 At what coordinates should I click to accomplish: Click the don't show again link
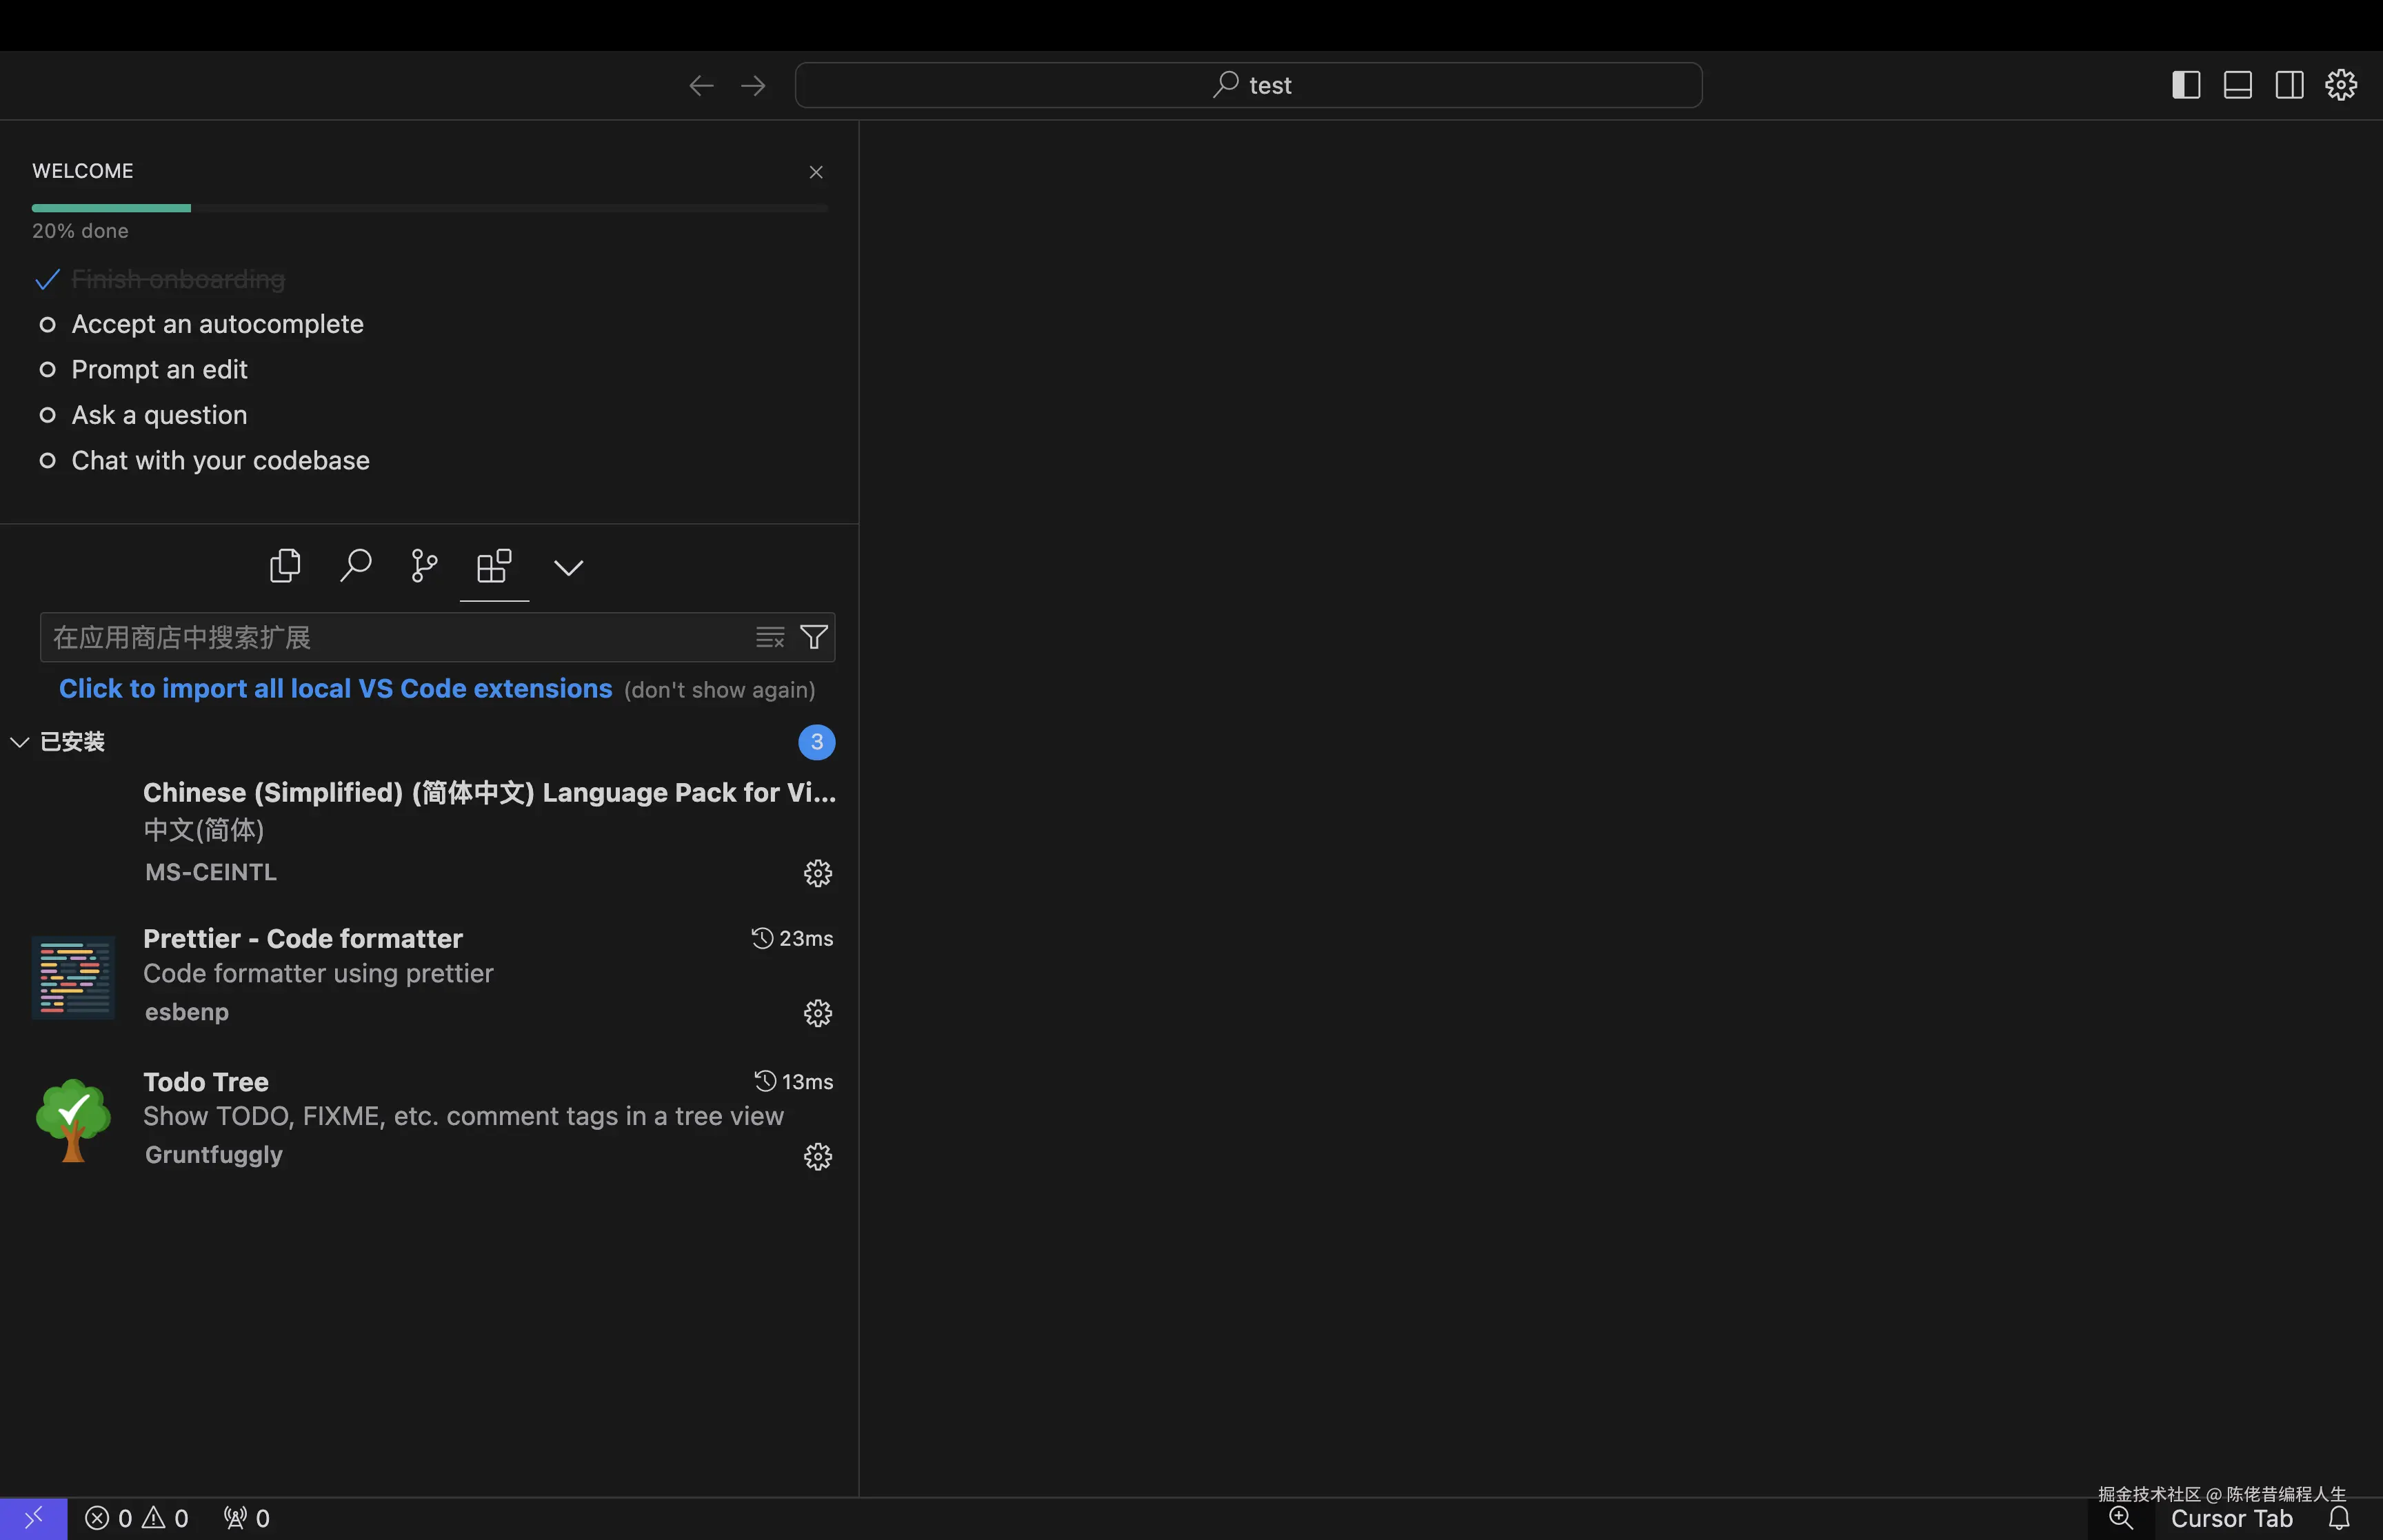(719, 690)
